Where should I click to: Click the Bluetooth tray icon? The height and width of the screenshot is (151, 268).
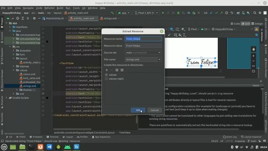(x=232, y=147)
